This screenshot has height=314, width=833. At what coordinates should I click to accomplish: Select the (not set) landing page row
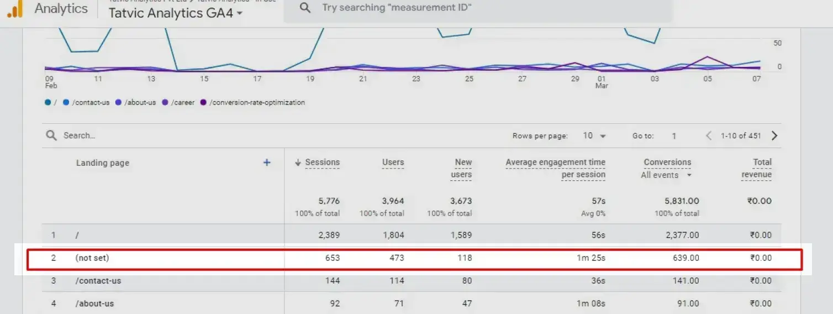point(412,258)
